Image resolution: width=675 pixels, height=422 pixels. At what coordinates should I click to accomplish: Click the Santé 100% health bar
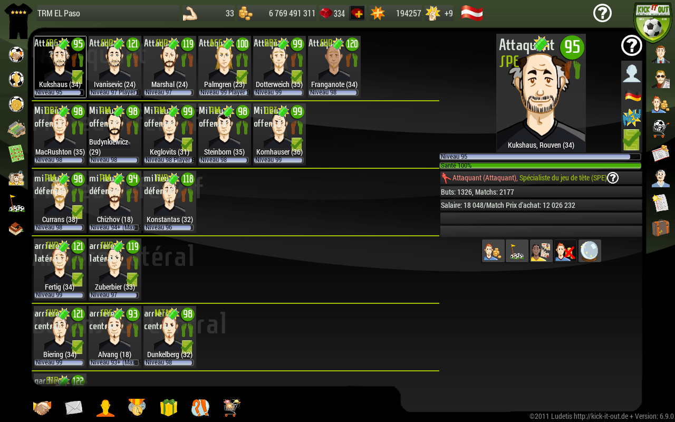(x=540, y=166)
